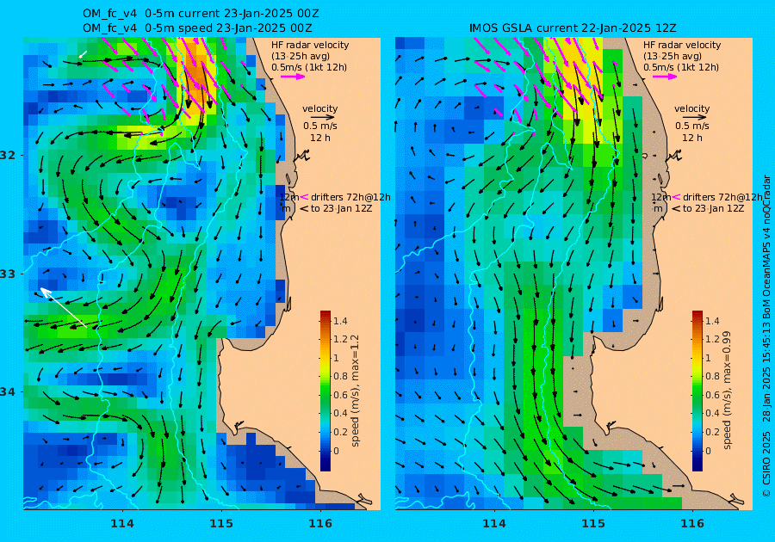Click 'speed (m/s), max=0.99' colorbar label

tap(727, 390)
